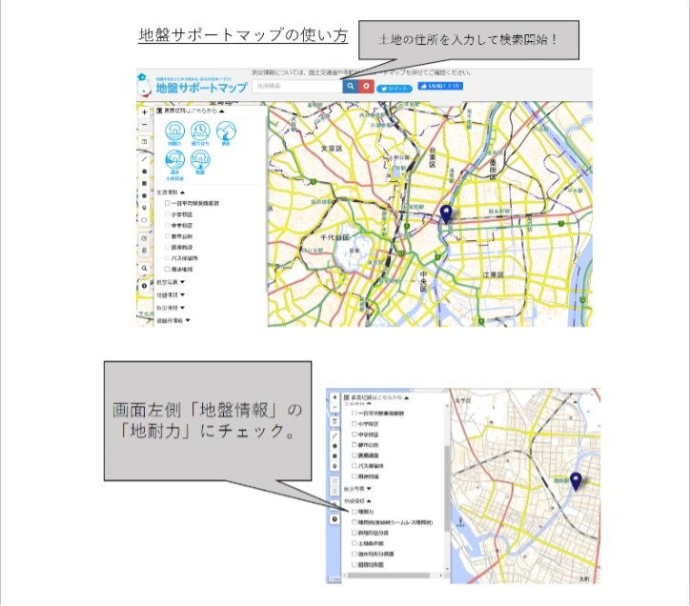Screen dimensions: 690x606
Task: Zoom in with plus button in lower map
Action: [335, 397]
